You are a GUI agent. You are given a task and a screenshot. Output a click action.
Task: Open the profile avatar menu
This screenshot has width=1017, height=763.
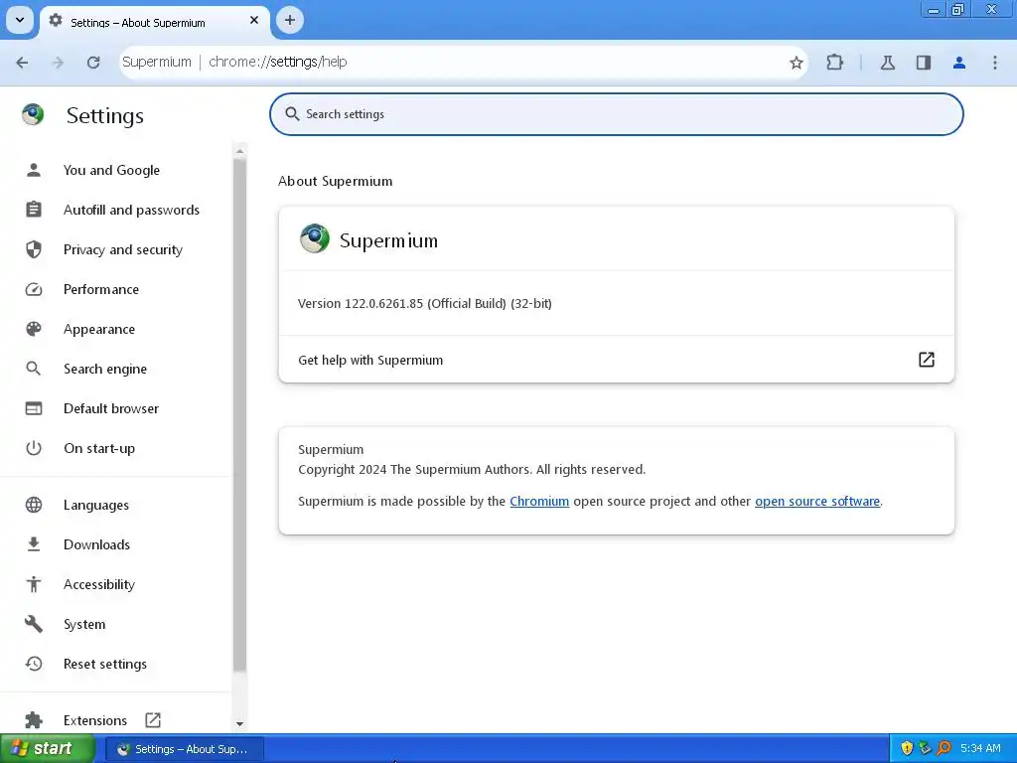959,63
